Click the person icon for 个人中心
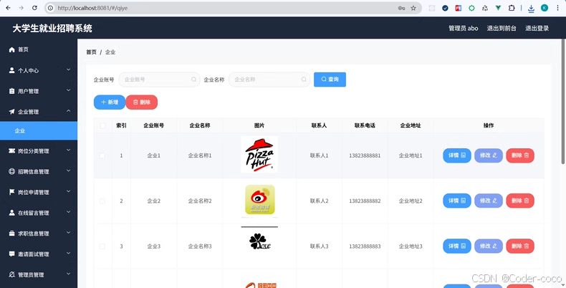This screenshot has width=566, height=288. [x=12, y=70]
